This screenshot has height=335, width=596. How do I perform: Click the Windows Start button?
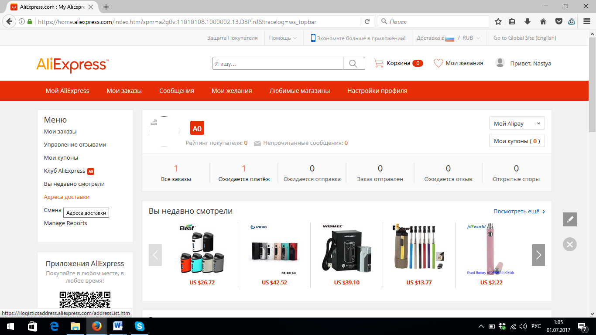(10, 326)
